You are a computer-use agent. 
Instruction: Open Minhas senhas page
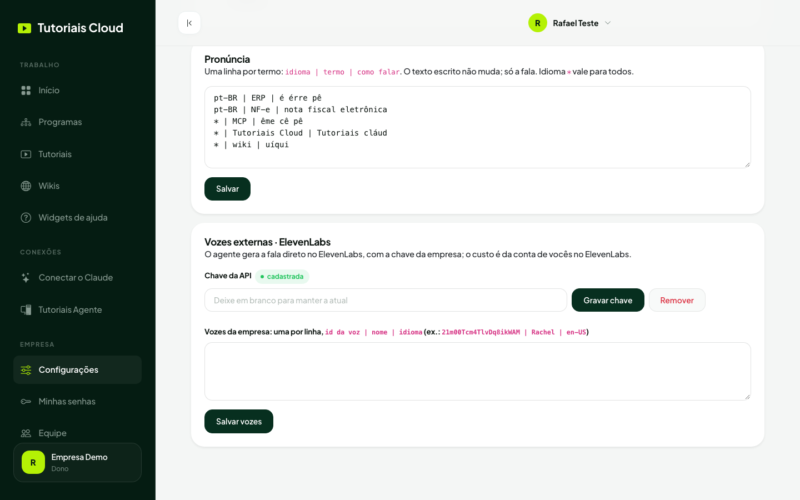77,402
